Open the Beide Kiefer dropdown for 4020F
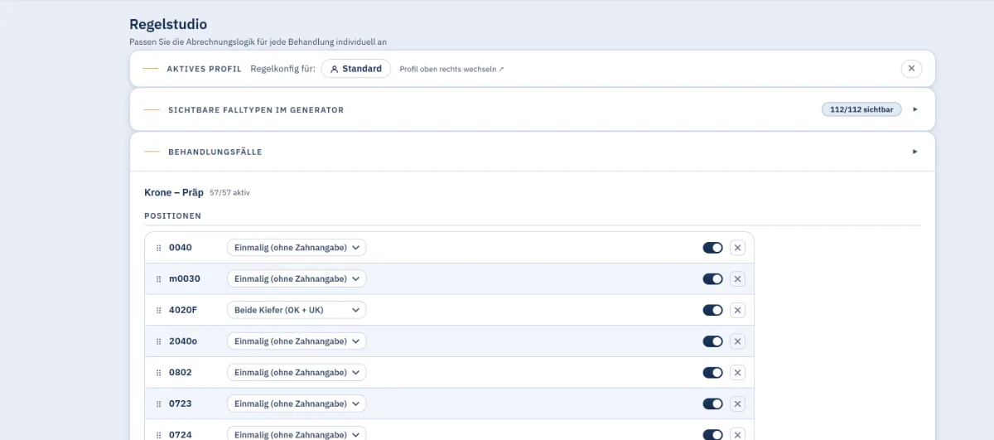The width and height of the screenshot is (994, 440). [x=297, y=310]
